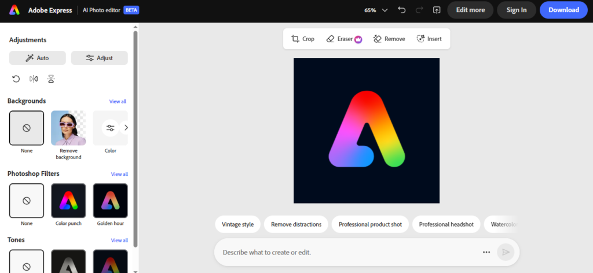
Task: Click the premium crown badge on Eraser
Action: click(x=358, y=39)
